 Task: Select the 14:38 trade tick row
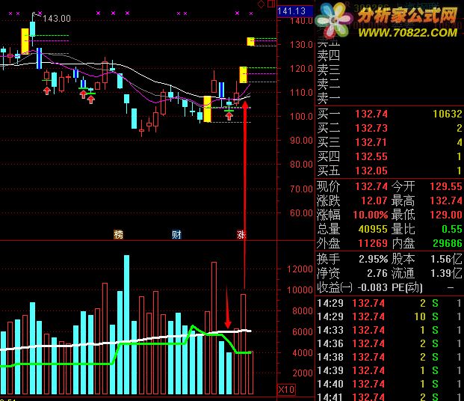(x=389, y=357)
